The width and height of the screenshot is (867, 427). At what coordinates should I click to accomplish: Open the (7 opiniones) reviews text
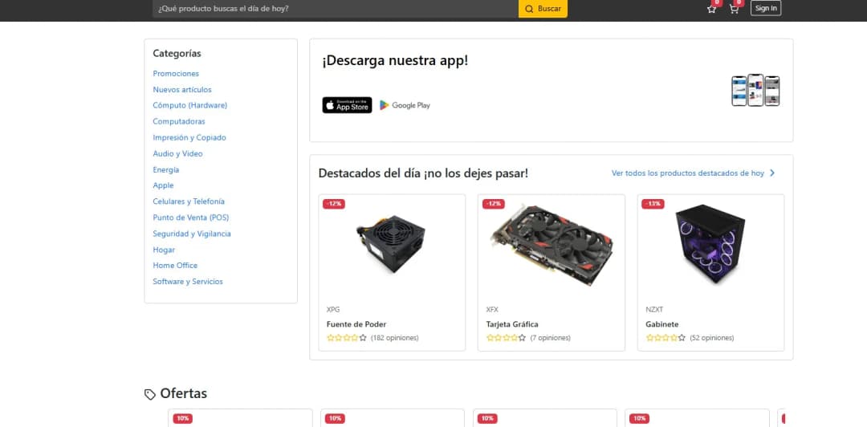[x=550, y=337]
